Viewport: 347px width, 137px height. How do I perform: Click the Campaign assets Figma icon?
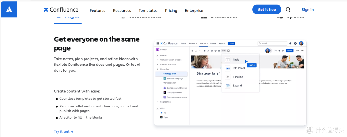(165, 92)
